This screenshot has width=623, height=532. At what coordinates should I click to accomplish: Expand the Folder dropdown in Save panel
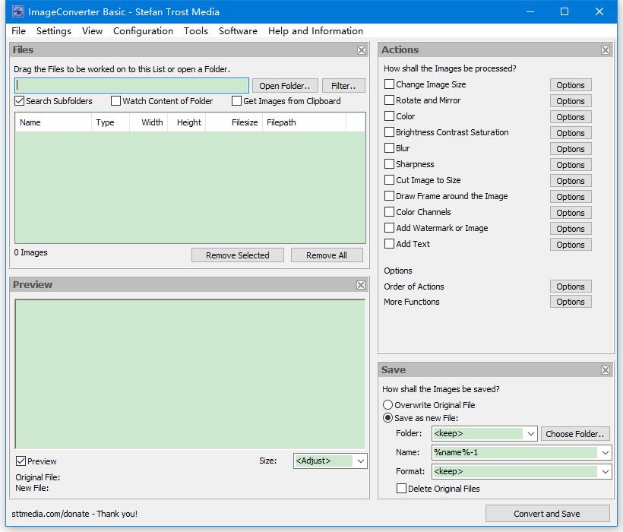pyautogui.click(x=530, y=433)
